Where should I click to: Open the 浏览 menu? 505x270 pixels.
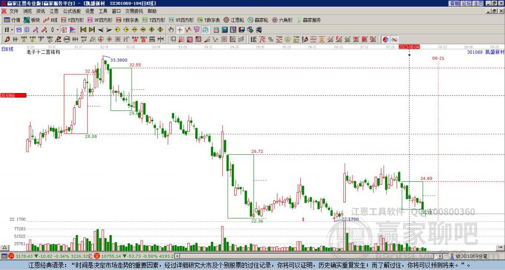click(x=27, y=11)
